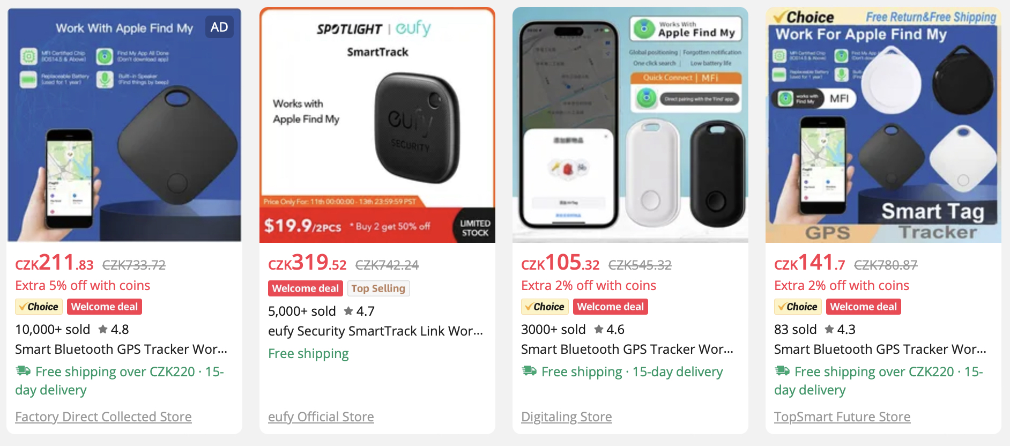This screenshot has height=446, width=1010.
Task: Click the star icon next to 4.7 rating
Action: tap(348, 311)
